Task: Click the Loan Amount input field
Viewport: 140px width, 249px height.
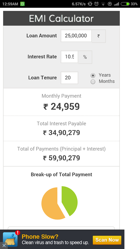Action: [x=76, y=36]
